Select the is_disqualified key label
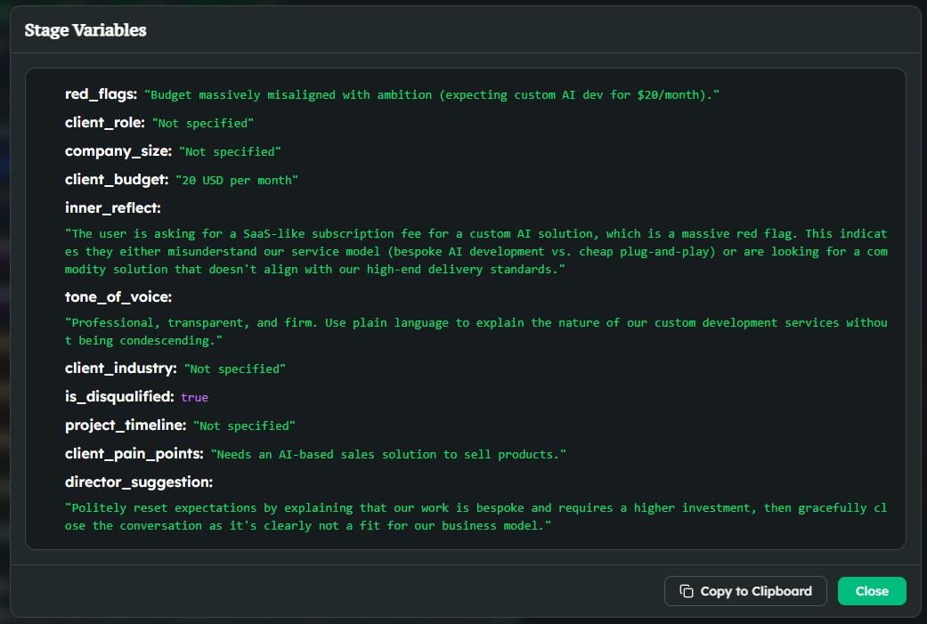927x624 pixels. (x=119, y=396)
